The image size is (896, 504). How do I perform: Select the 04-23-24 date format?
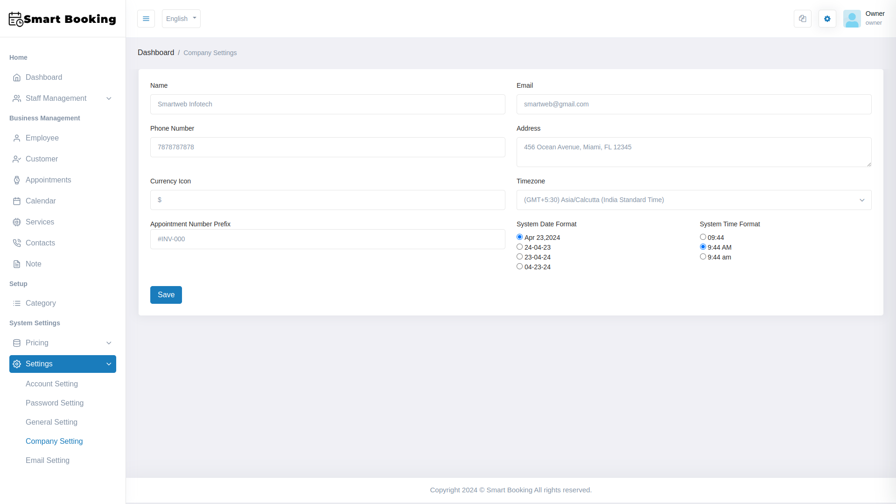pos(519,266)
